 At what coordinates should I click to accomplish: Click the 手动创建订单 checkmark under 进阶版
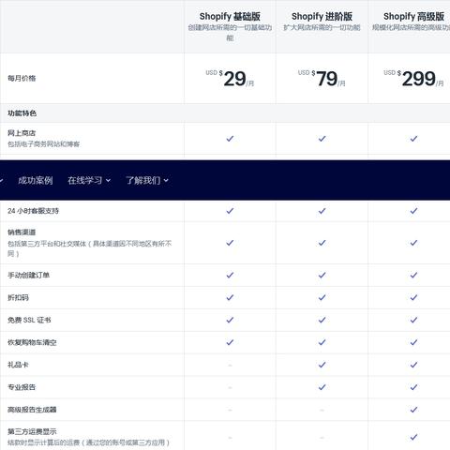click(x=322, y=275)
